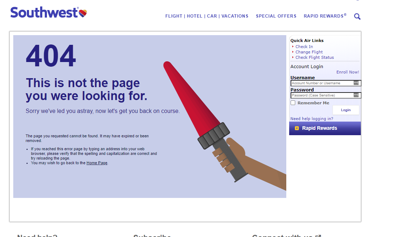Viewport: 397px width, 237px height.
Task: Toggle the Remember Me checkbox
Action: point(293,103)
